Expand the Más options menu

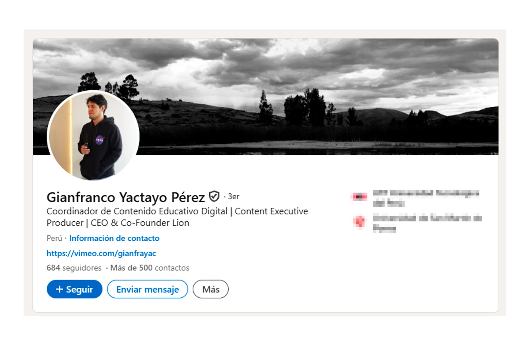click(x=211, y=289)
